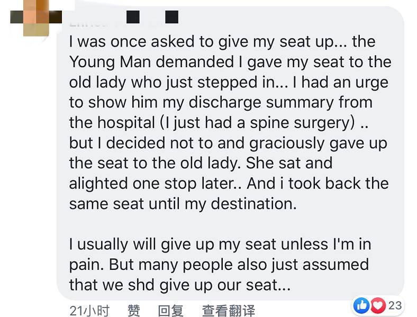Click the blue thumbs-up reaction icon

(x=363, y=305)
